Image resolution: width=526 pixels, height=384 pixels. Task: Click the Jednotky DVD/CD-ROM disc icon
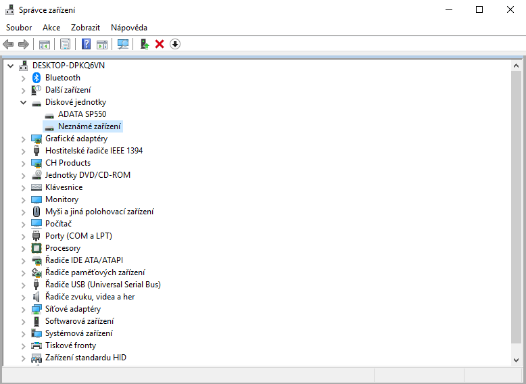pos(37,175)
